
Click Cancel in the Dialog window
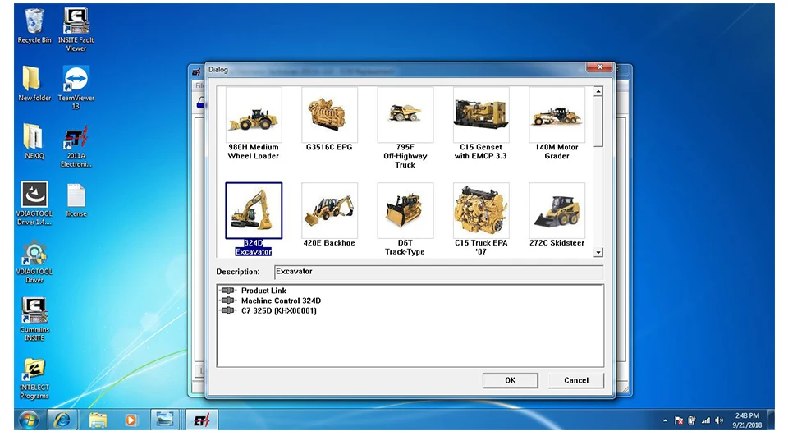(576, 380)
